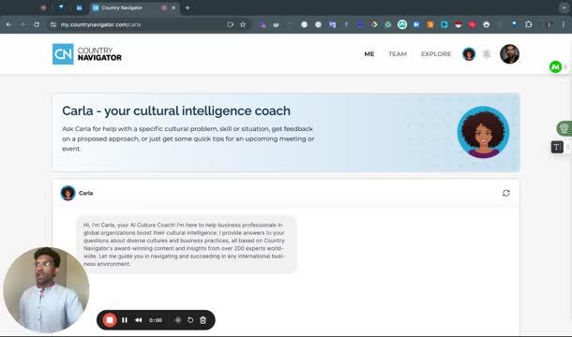Click the presenter webcam bubble
The height and width of the screenshot is (337, 572).
[46, 290]
